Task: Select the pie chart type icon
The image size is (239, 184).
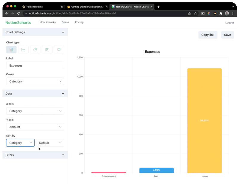Action: pos(35,50)
